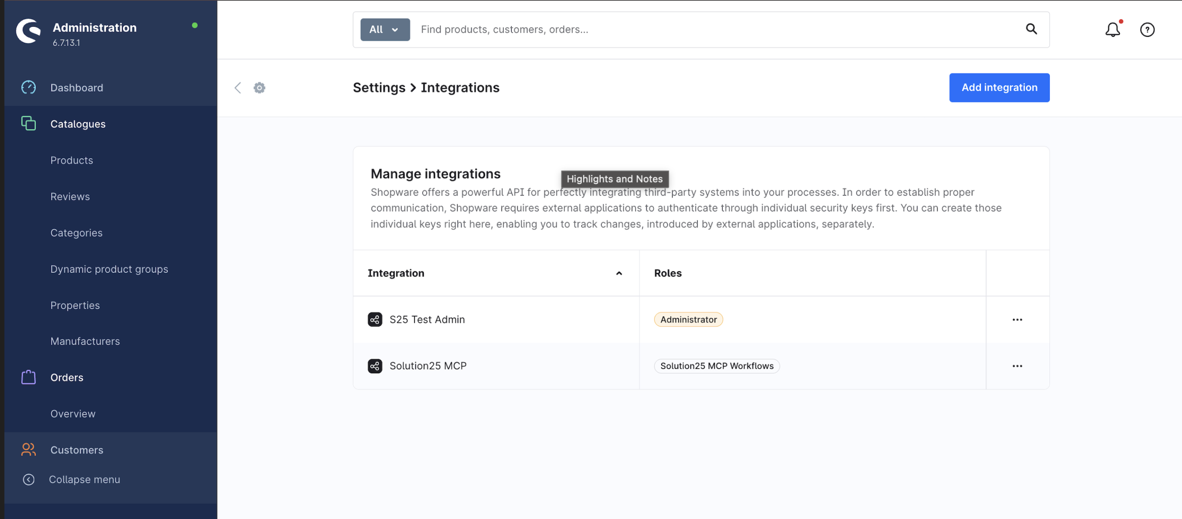Open context menu for S25 Test Admin
The height and width of the screenshot is (519, 1182).
click(x=1017, y=319)
